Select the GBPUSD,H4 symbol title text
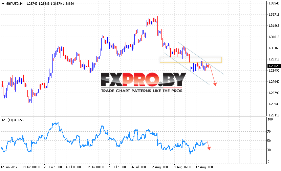Screen dimensions: 281x171 tap(15, 4)
